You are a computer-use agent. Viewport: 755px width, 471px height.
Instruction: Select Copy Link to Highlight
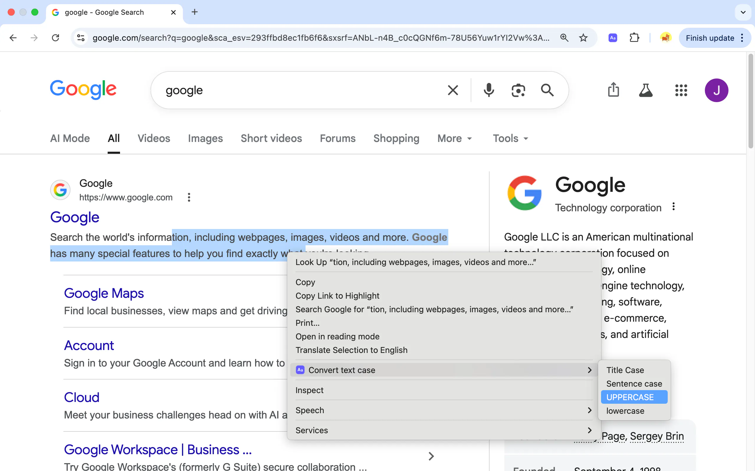click(444, 296)
